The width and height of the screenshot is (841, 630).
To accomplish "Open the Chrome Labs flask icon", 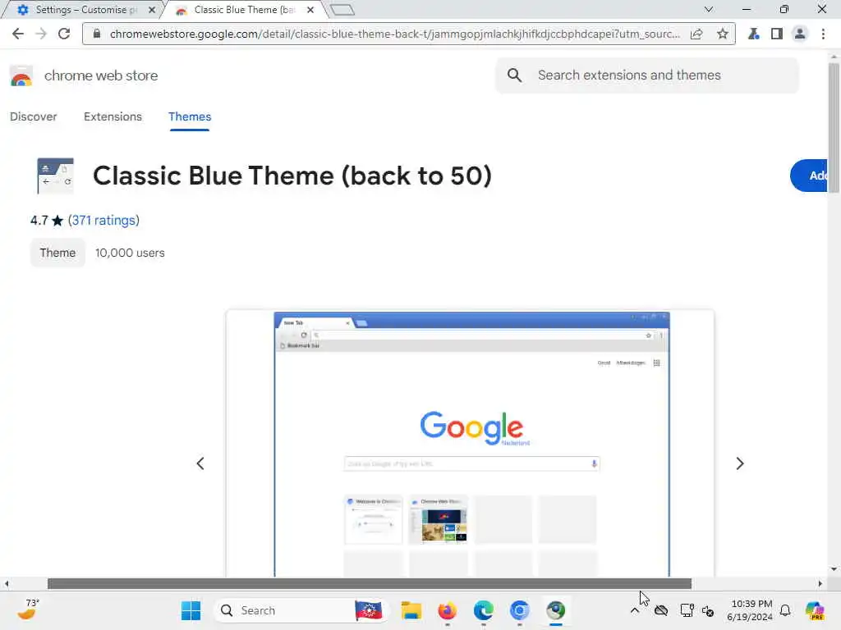I will 754,34.
